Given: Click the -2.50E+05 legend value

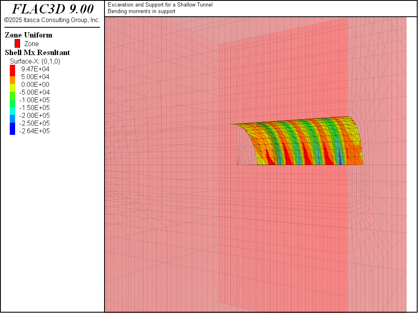Looking at the screenshot, I should coord(34,123).
